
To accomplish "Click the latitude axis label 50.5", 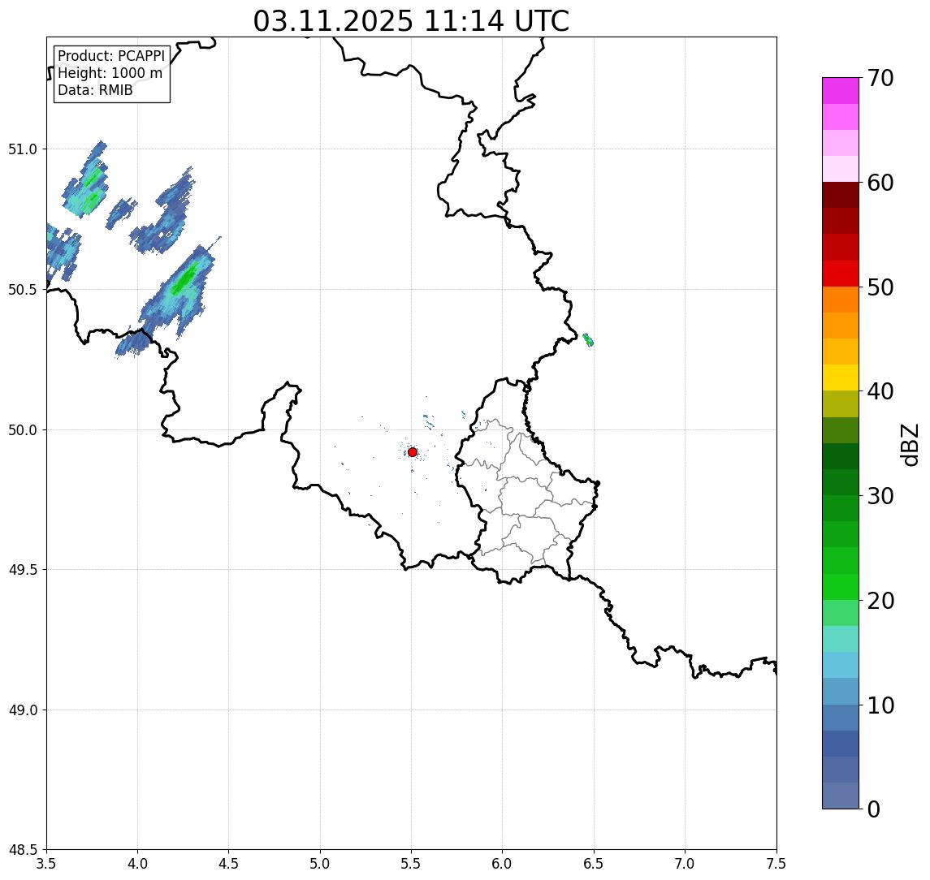I will coord(23,290).
